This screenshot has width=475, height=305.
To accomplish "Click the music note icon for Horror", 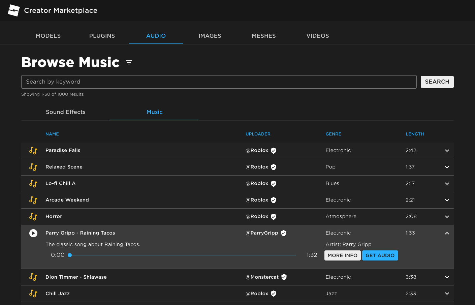I will (33, 217).
